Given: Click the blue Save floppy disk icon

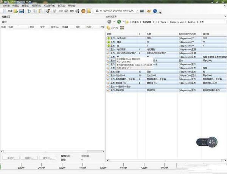Looking at the screenshot, I should coord(22,11).
